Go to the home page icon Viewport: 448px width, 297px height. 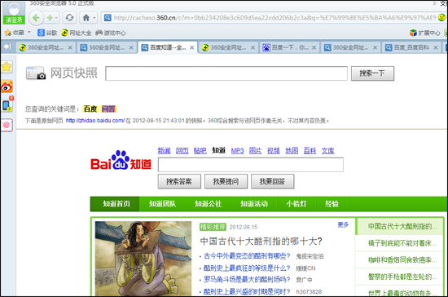(86, 18)
